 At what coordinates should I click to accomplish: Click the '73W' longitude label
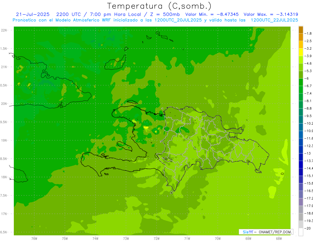(x=126, y=239)
